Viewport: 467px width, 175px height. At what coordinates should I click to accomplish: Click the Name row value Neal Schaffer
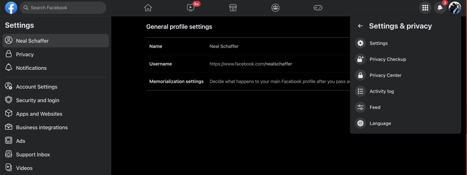pyautogui.click(x=224, y=46)
